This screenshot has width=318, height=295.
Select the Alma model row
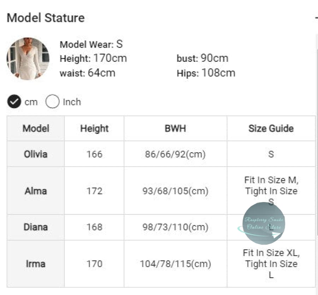[x=36, y=191]
